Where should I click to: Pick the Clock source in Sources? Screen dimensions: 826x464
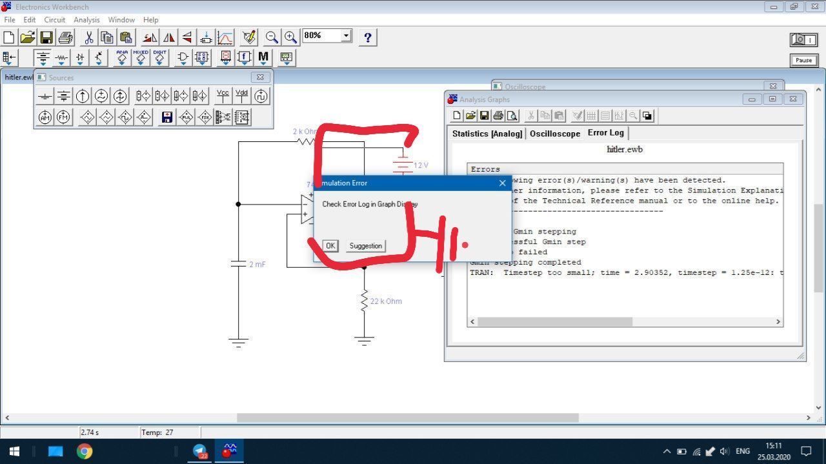pyautogui.click(x=261, y=96)
